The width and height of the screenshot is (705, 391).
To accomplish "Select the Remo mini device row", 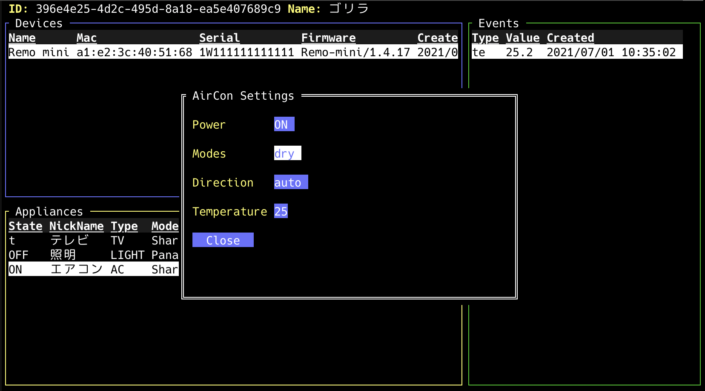I will tap(233, 52).
